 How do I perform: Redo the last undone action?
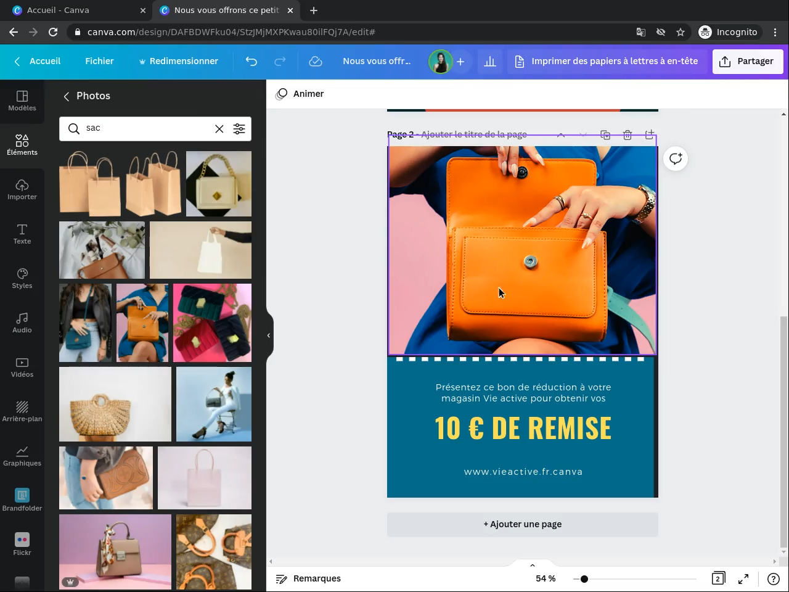pyautogui.click(x=280, y=61)
